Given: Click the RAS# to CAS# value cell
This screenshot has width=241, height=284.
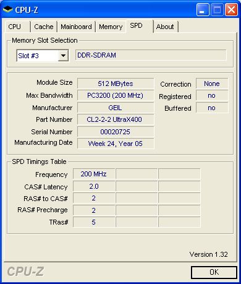Looking at the screenshot, I should pyautogui.click(x=94, y=198).
